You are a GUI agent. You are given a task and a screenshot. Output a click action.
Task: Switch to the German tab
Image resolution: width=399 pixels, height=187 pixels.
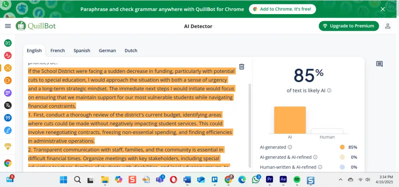click(x=108, y=51)
